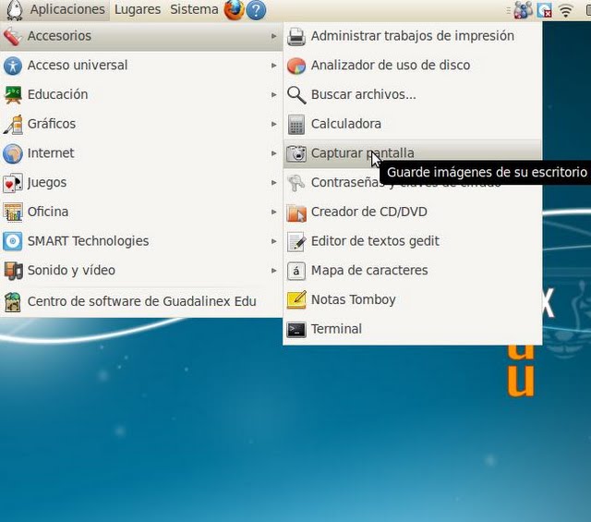Expand the Internet submenu arrow

[273, 153]
